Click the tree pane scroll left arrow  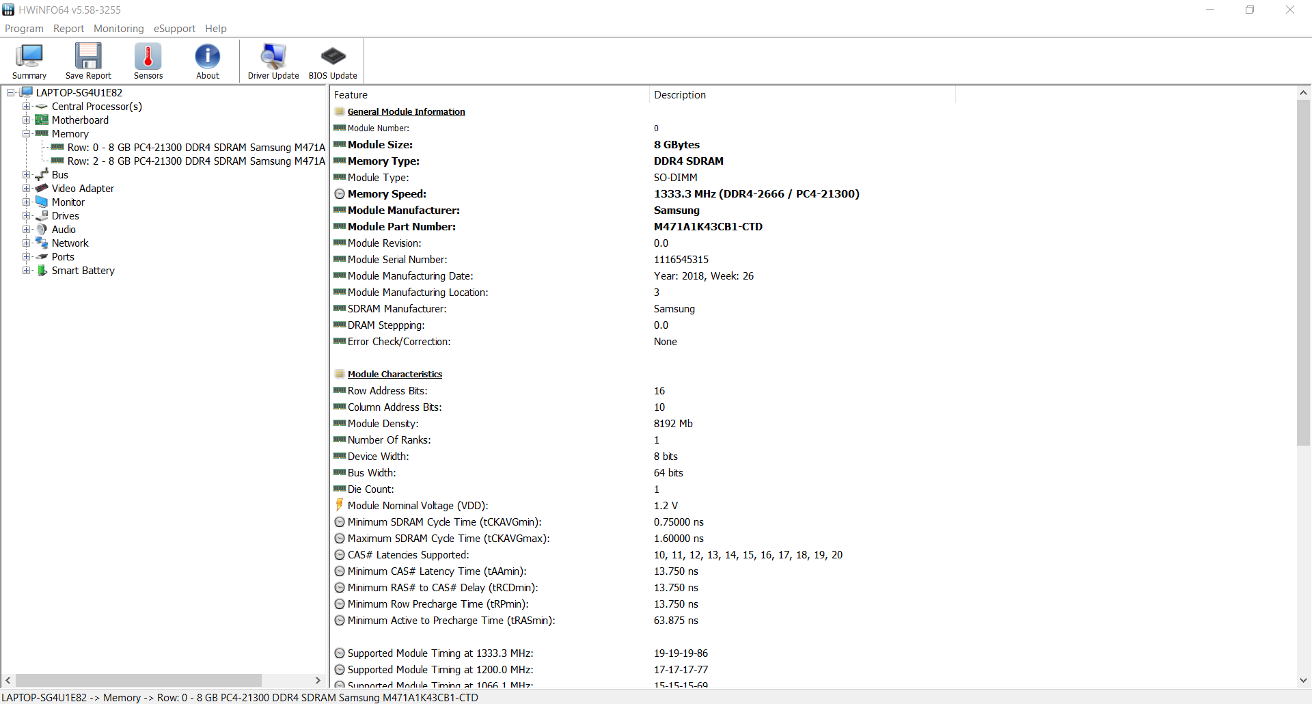pyautogui.click(x=8, y=680)
